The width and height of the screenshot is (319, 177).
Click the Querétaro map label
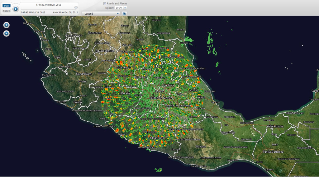click(x=140, y=77)
